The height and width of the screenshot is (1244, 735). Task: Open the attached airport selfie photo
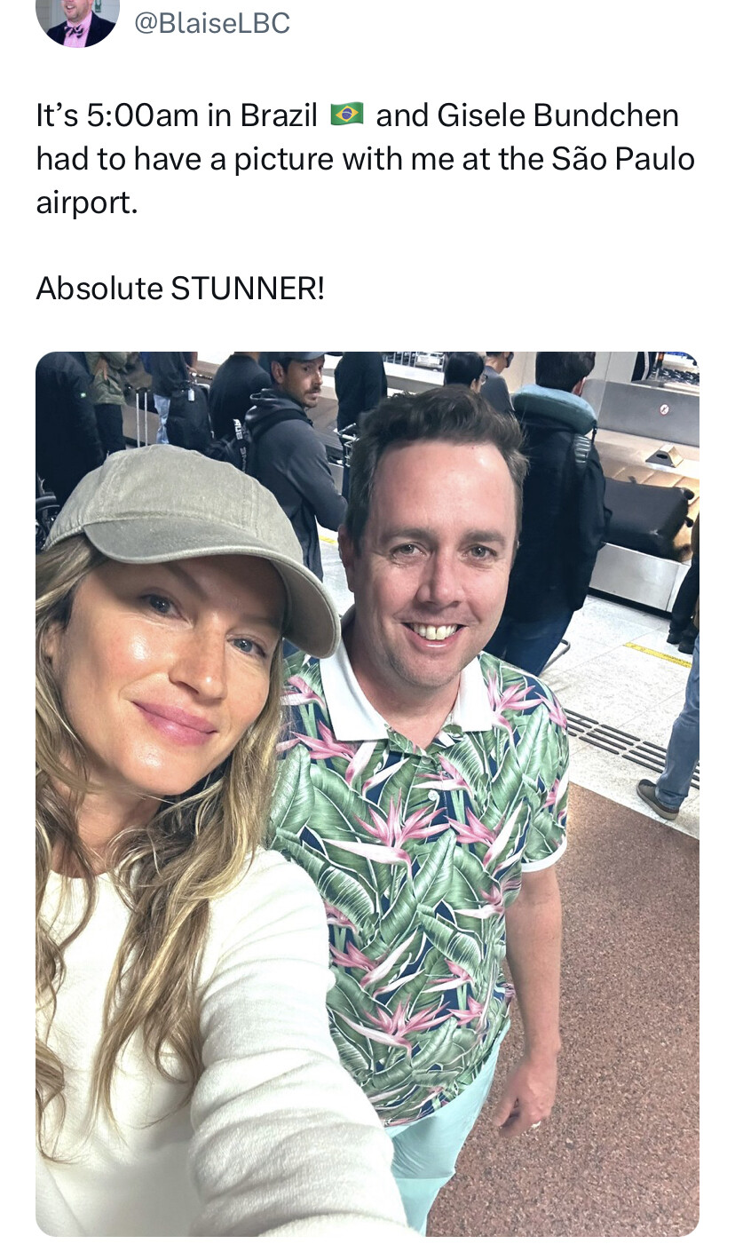[367, 794]
